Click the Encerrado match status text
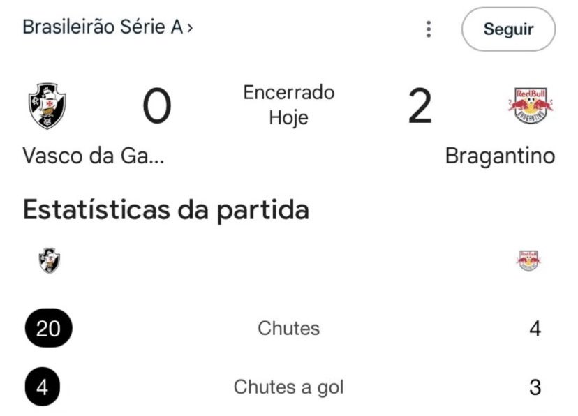 point(288,92)
